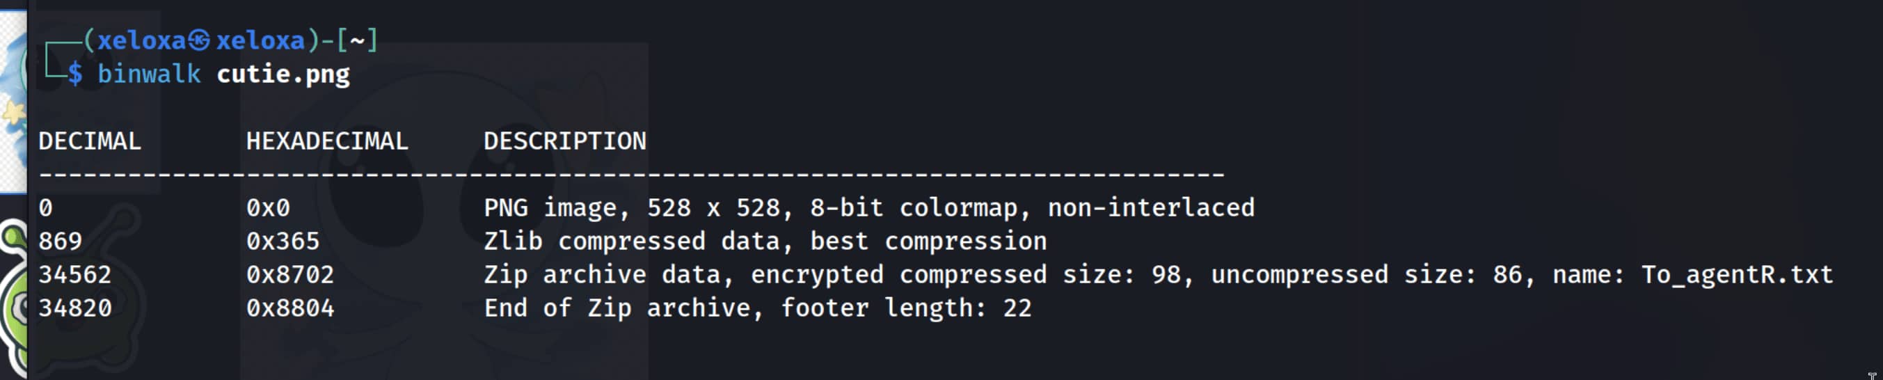Click the HEXADECIMAL column header
The width and height of the screenshot is (1883, 380).
[x=327, y=141]
